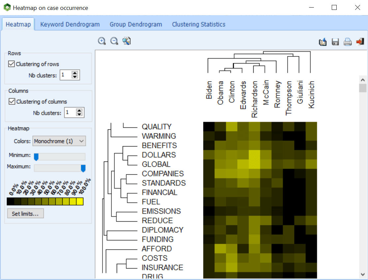Click the Maximum slider handle
The image size is (368, 280).
click(83, 168)
